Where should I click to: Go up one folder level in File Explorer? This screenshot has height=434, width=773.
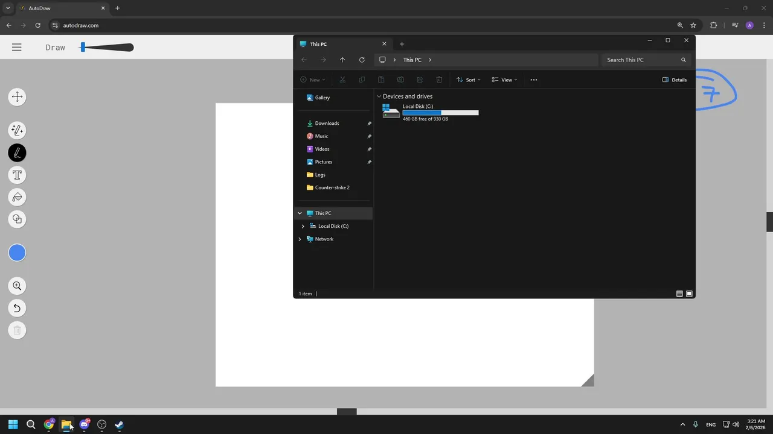[x=342, y=60]
